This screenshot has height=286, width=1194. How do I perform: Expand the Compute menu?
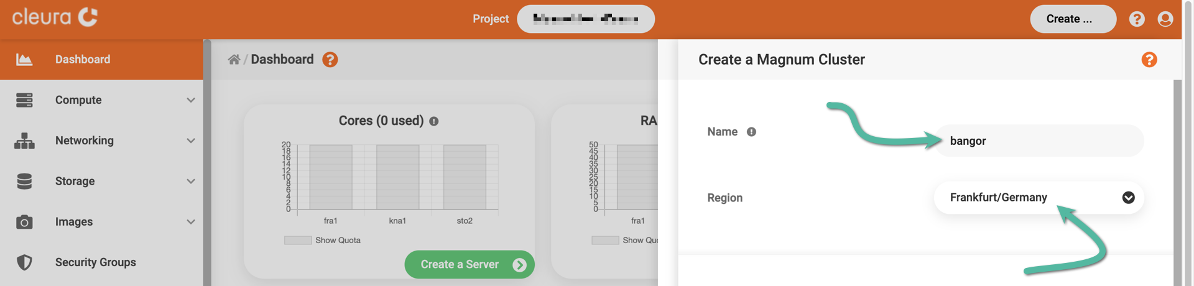click(x=190, y=100)
